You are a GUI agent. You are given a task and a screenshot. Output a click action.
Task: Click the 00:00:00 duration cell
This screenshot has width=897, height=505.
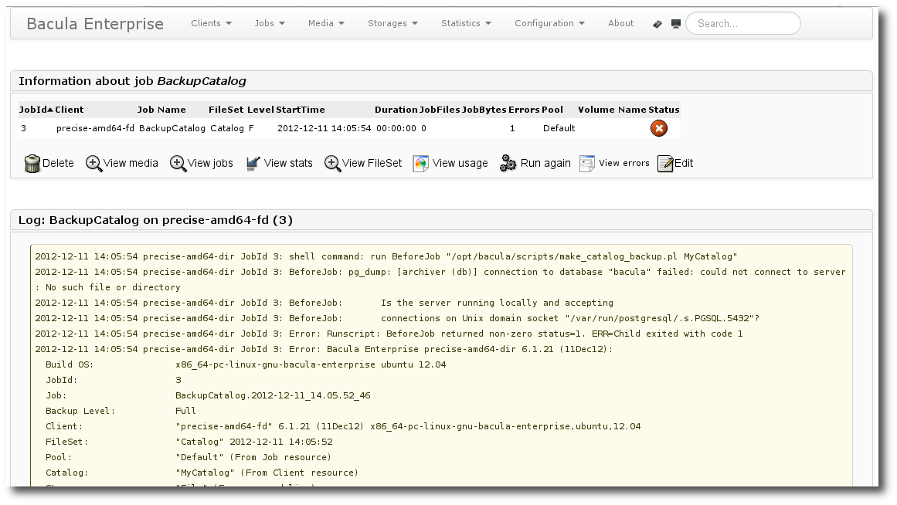click(x=396, y=129)
